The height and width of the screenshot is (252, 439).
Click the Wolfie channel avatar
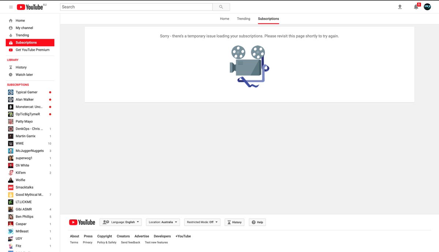[11, 180]
